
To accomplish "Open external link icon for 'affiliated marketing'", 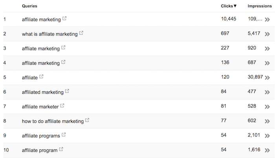I will tap(67, 91).
